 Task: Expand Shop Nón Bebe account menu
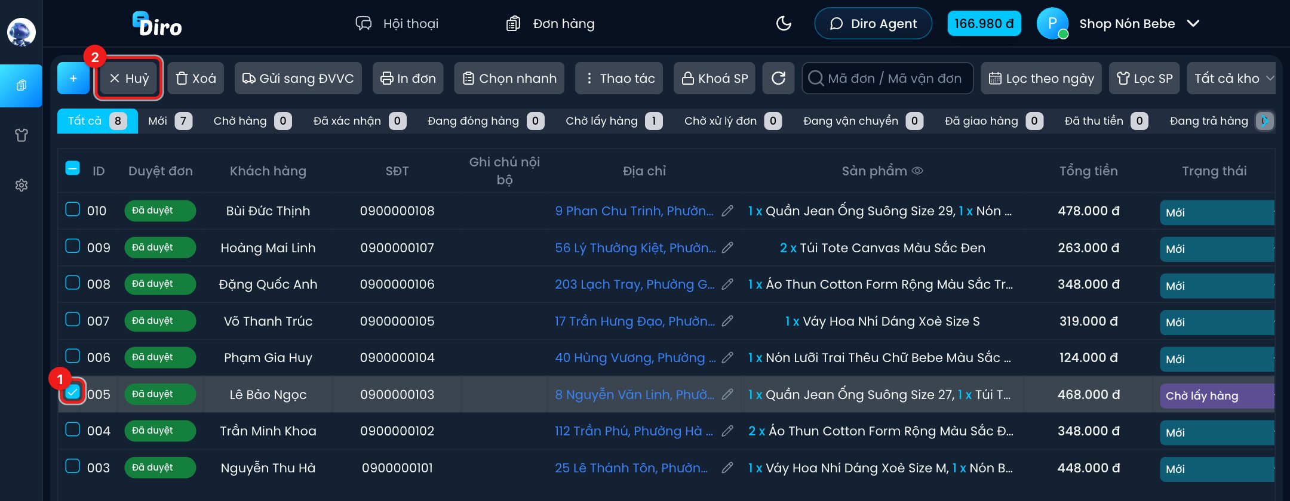click(x=1120, y=24)
